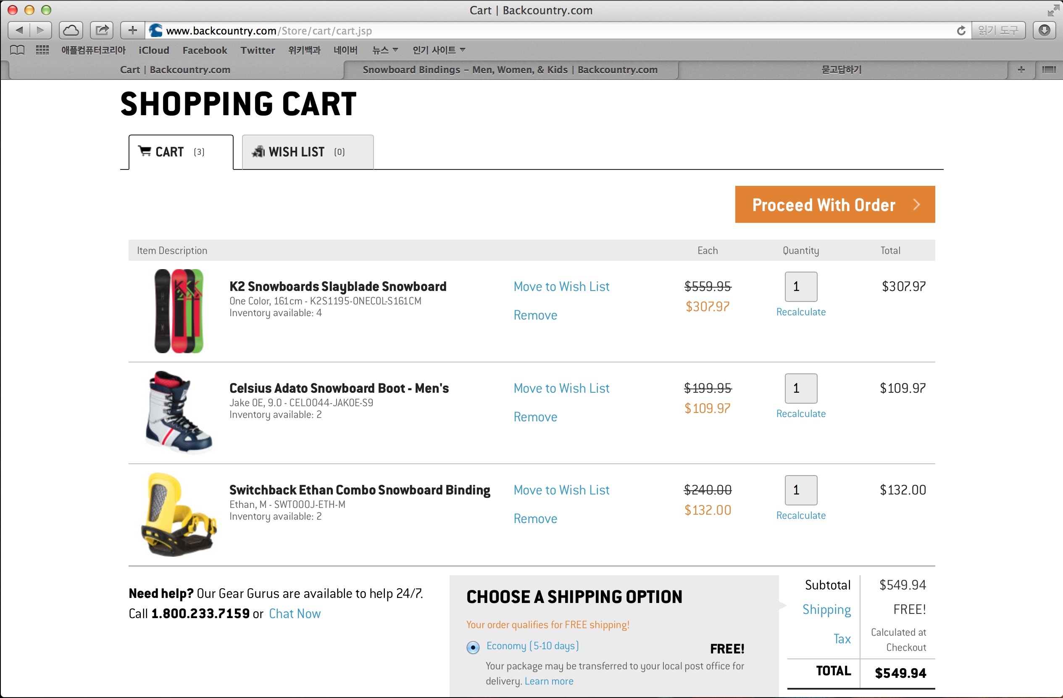Click the Safari back arrow button

(19, 30)
